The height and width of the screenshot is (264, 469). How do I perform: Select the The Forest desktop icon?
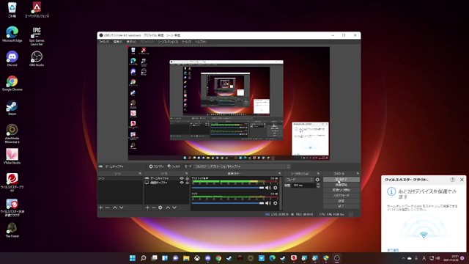(x=12, y=230)
